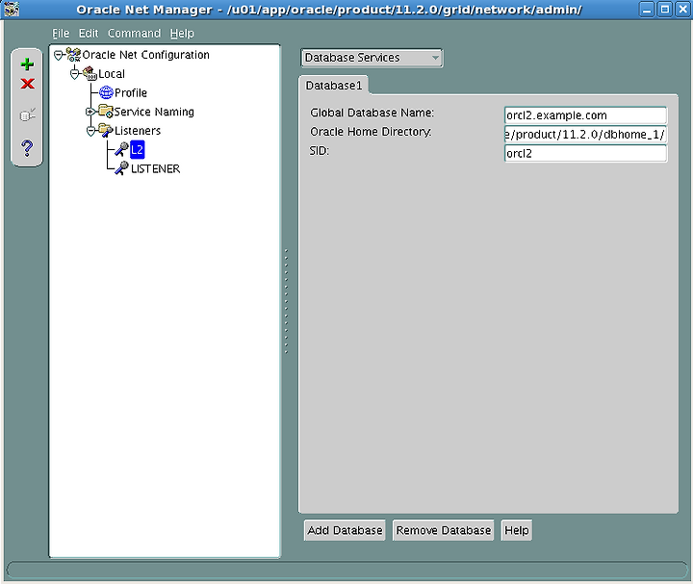Viewport: 693px width, 584px height.
Task: Click the Profile globe icon
Action: click(106, 92)
